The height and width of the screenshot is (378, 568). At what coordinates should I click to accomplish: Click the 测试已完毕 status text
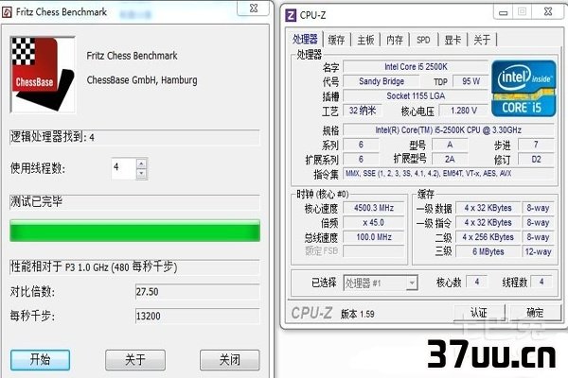(x=36, y=201)
